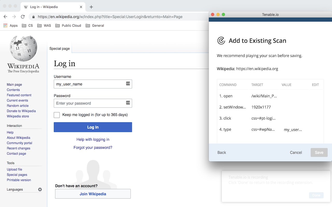
Task: Open Donate to Wikipedia link
Action: 21,111
